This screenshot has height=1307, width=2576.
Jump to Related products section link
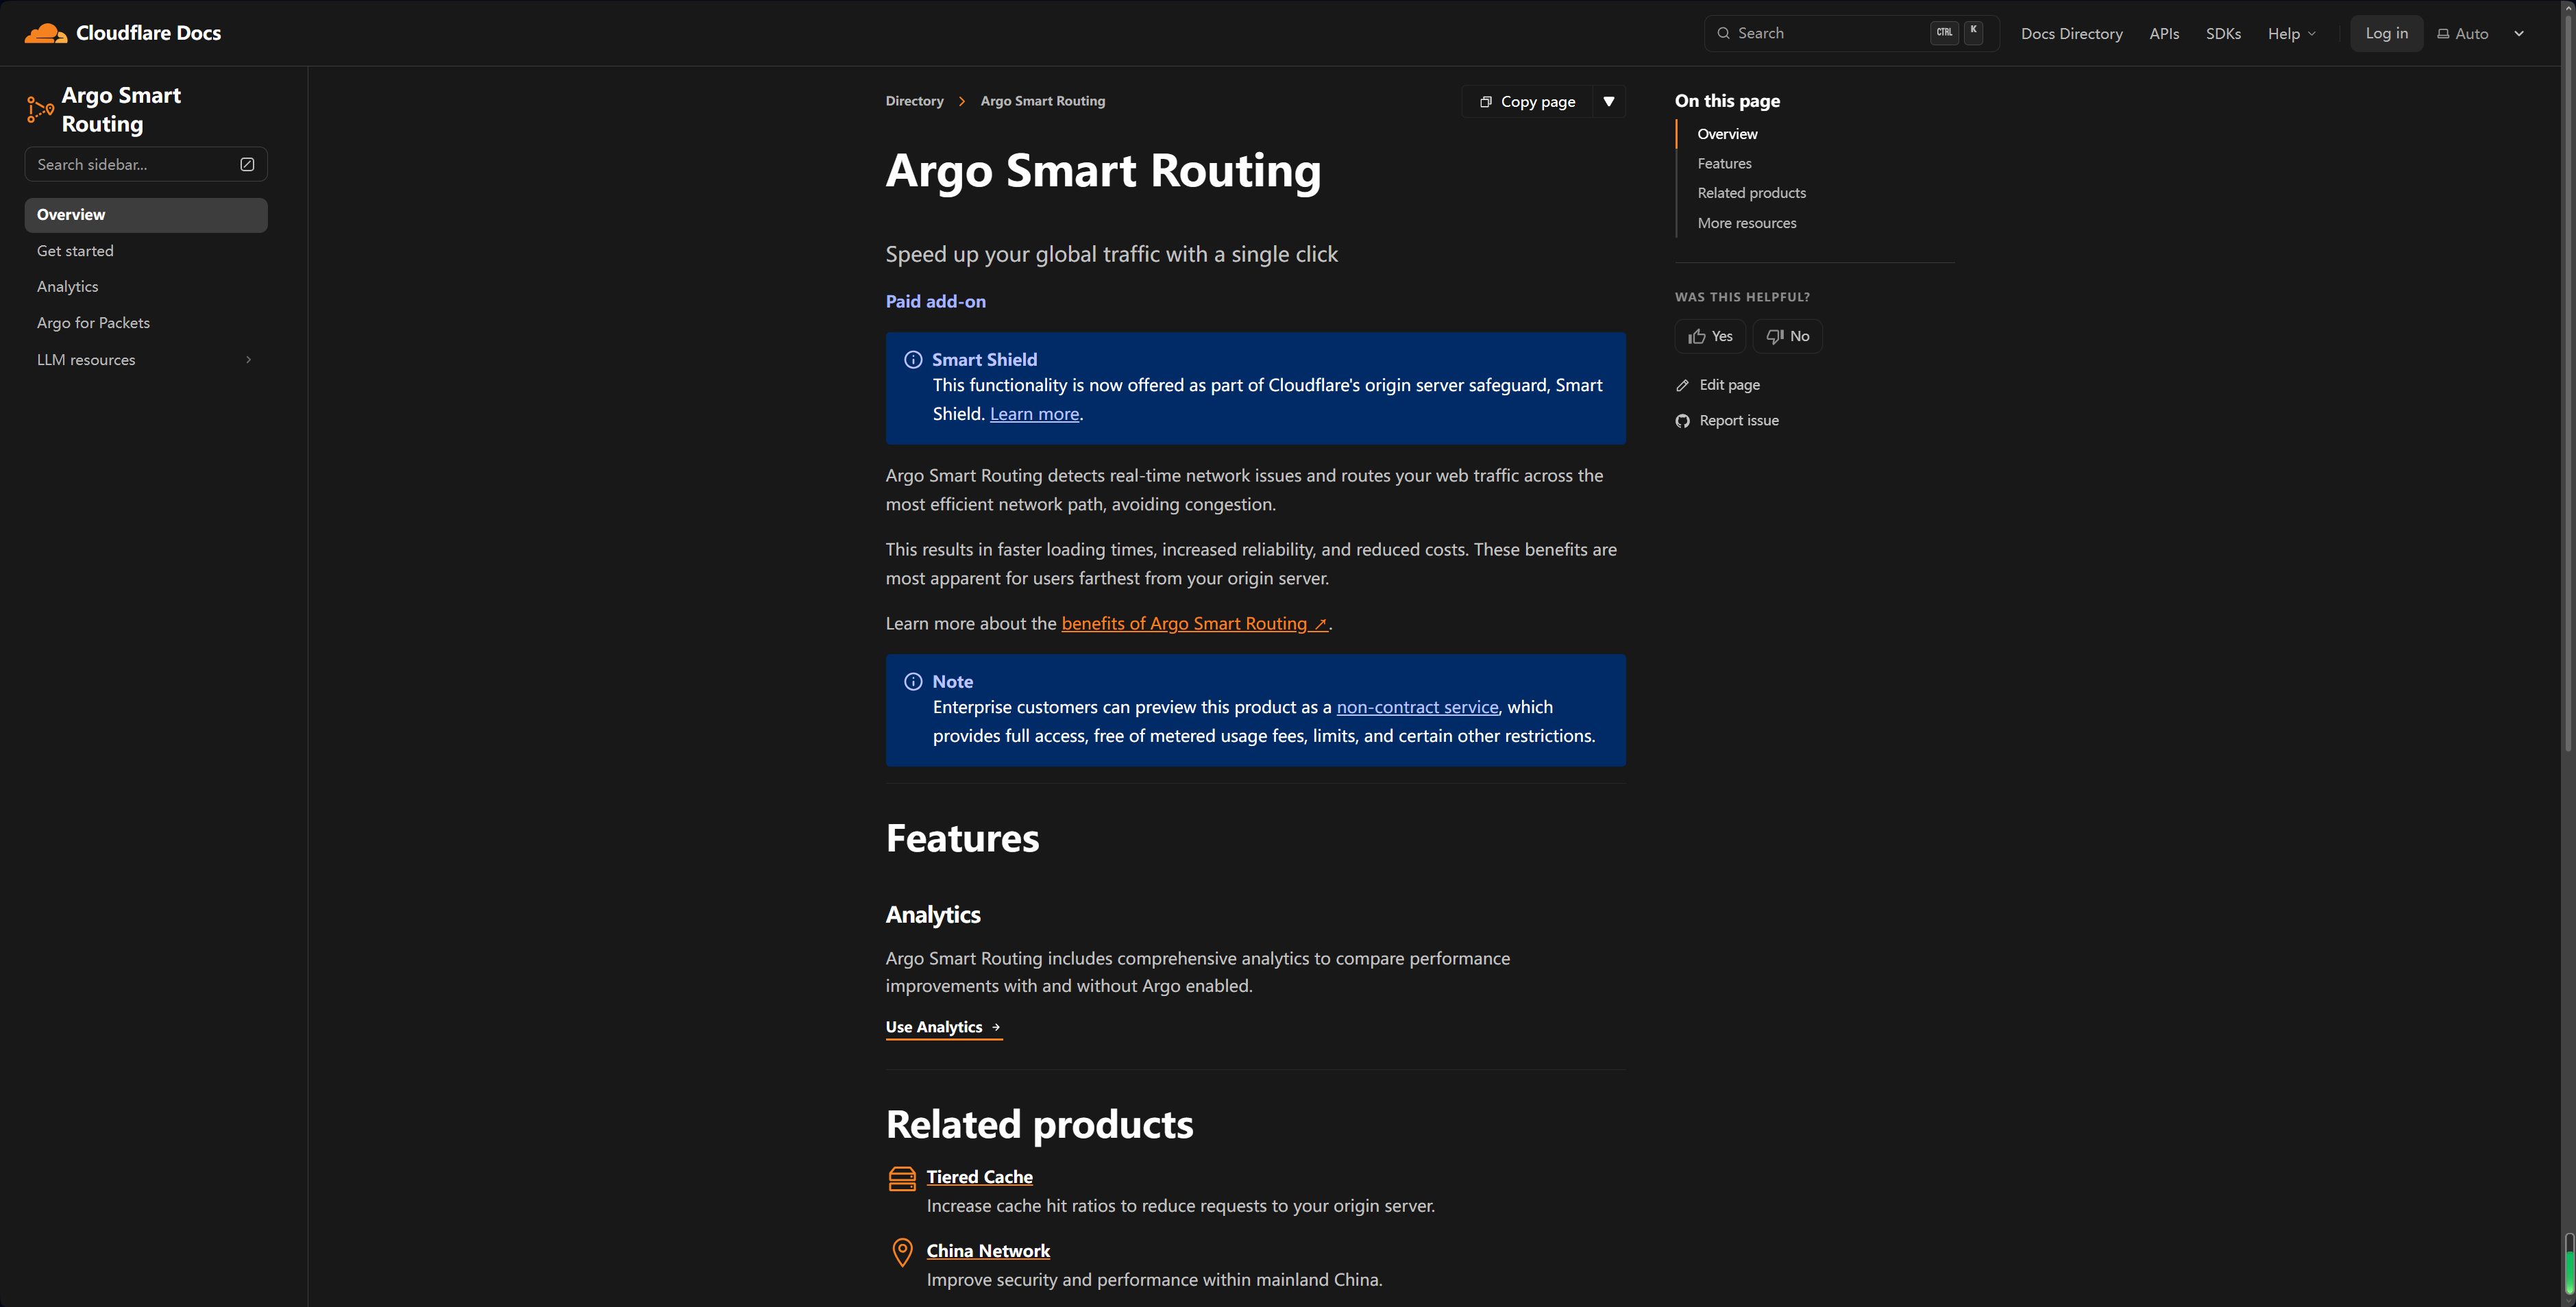(x=1751, y=193)
